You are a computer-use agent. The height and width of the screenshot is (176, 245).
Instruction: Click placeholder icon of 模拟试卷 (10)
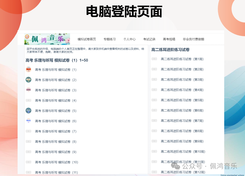pos(29,162)
